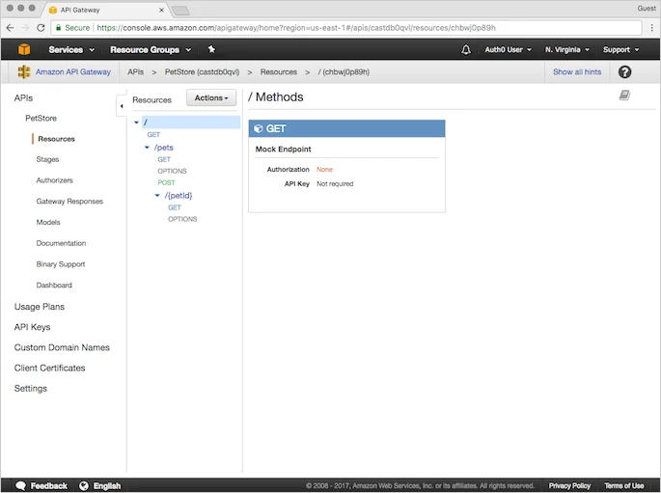Screen dimensions: 661x493
Task: Open the help question mark icon
Action: tap(624, 72)
